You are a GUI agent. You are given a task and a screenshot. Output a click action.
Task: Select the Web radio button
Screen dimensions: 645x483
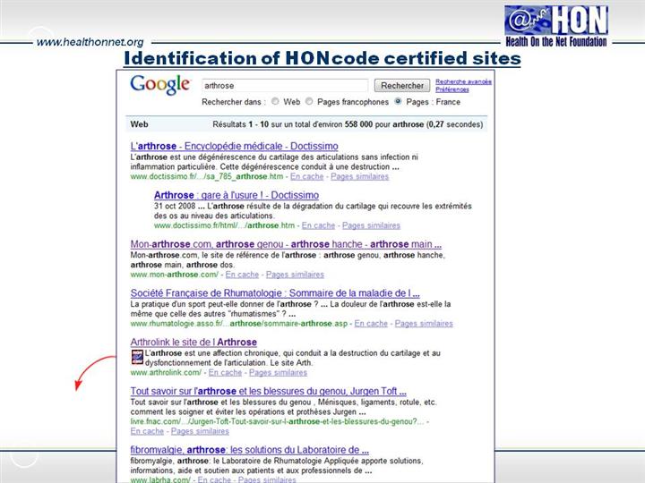pyautogui.click(x=275, y=102)
